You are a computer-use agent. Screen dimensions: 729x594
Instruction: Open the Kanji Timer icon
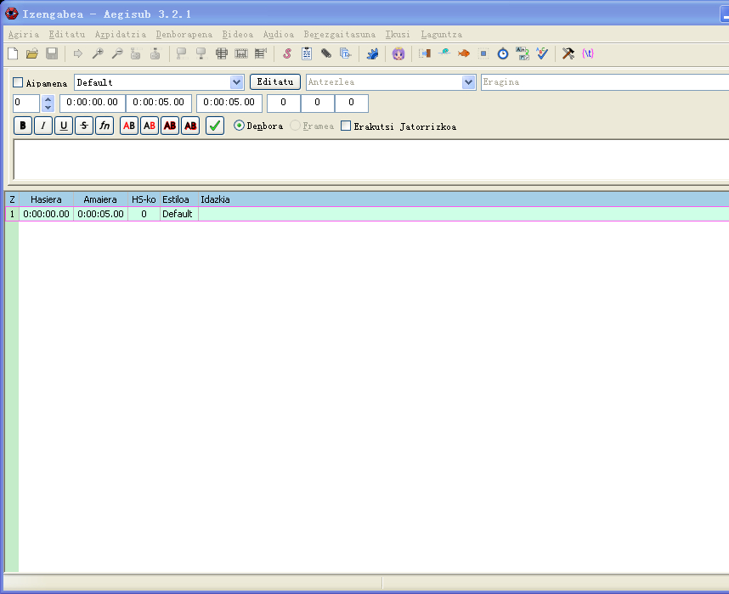click(522, 53)
